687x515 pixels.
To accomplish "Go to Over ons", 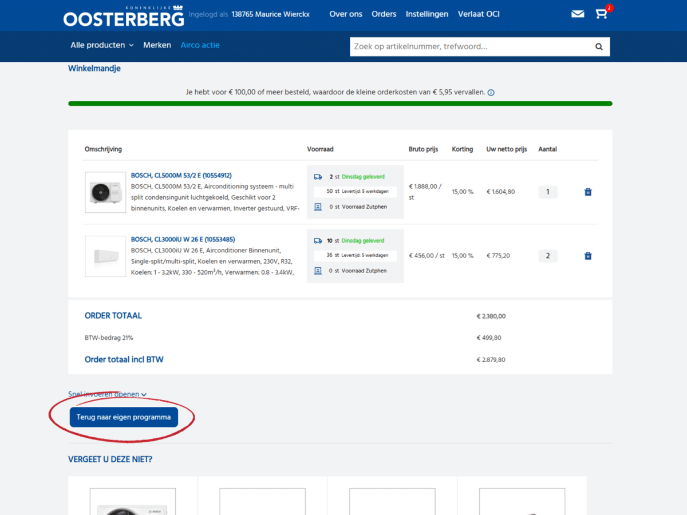I will click(x=346, y=14).
